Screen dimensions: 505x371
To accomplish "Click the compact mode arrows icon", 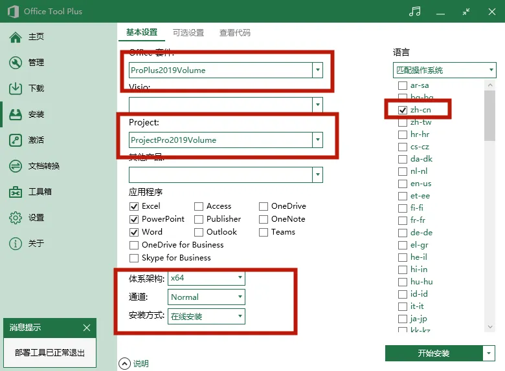I will (x=466, y=12).
